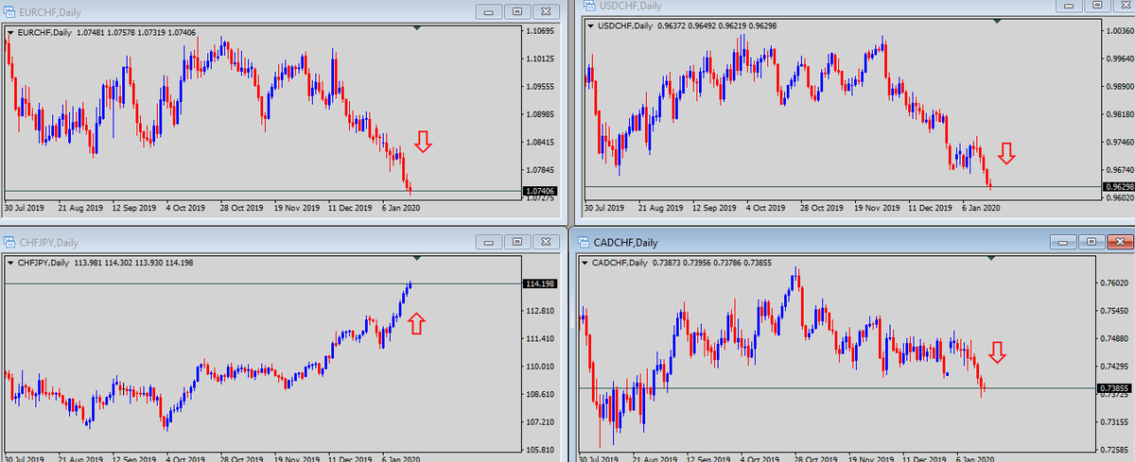Click the 0.74880 price on CADCHF scale

pyautogui.click(x=1113, y=339)
